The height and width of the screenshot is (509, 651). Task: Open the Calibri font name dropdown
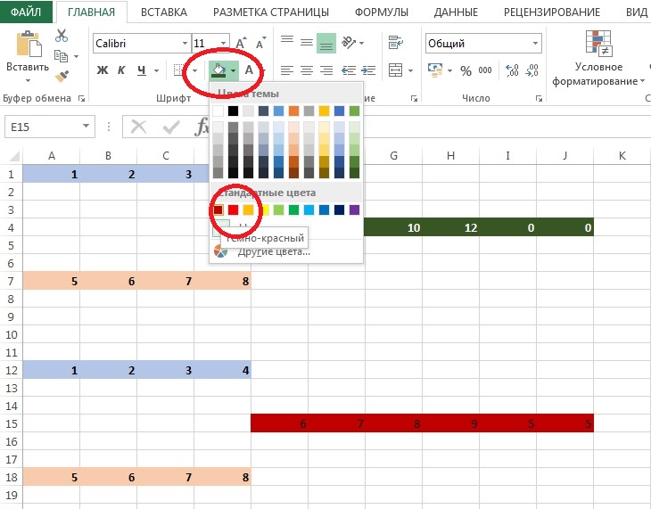tap(184, 44)
